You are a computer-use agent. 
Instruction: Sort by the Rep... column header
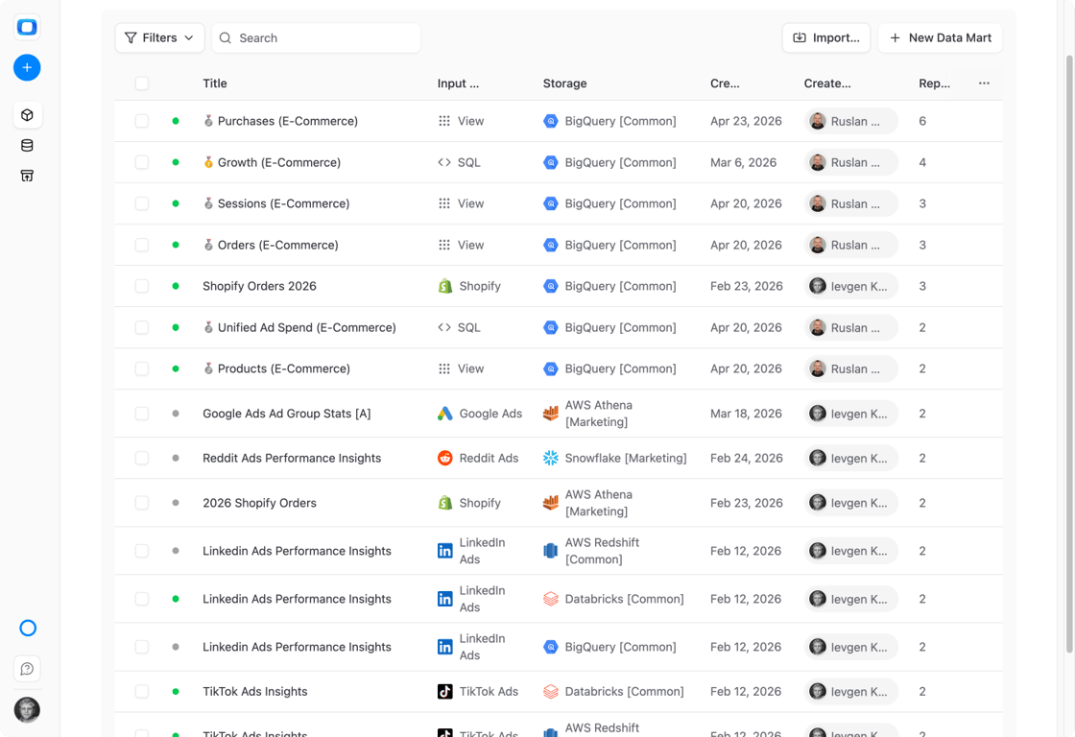pyautogui.click(x=934, y=83)
